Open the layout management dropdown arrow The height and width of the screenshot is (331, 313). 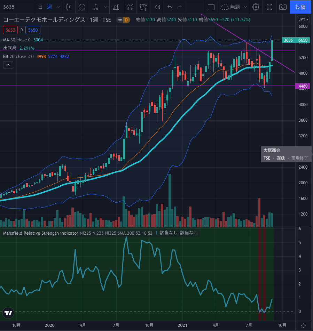coord(245,7)
